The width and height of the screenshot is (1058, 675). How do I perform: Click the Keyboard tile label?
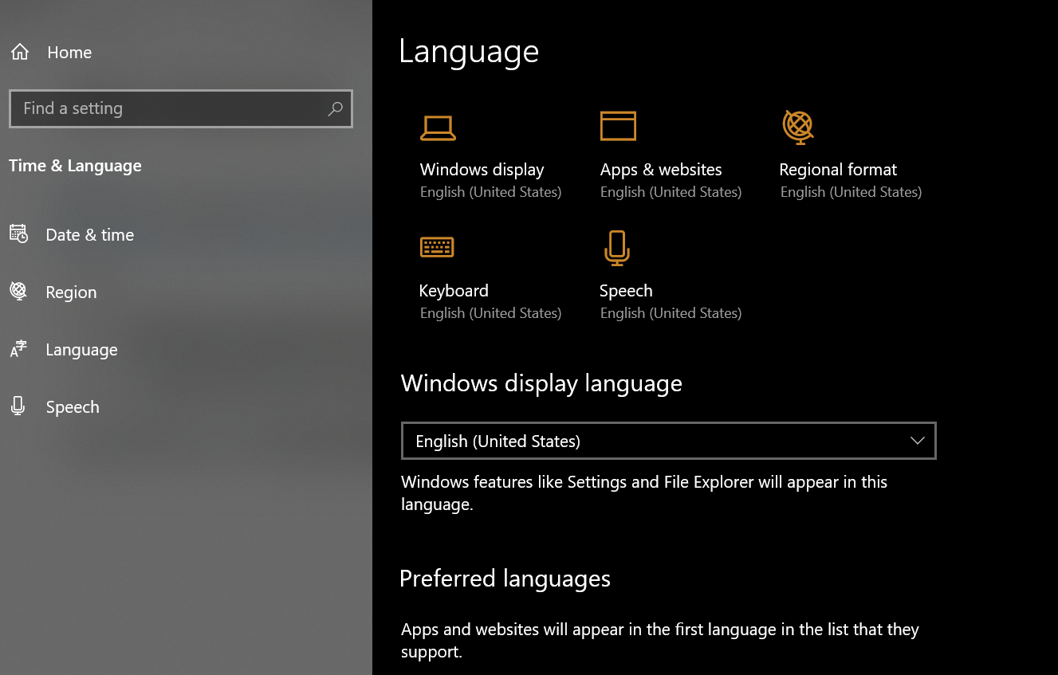454,291
